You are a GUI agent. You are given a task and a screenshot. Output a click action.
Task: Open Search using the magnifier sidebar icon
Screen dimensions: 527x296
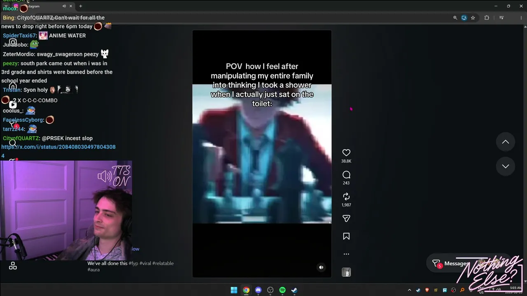(13, 143)
